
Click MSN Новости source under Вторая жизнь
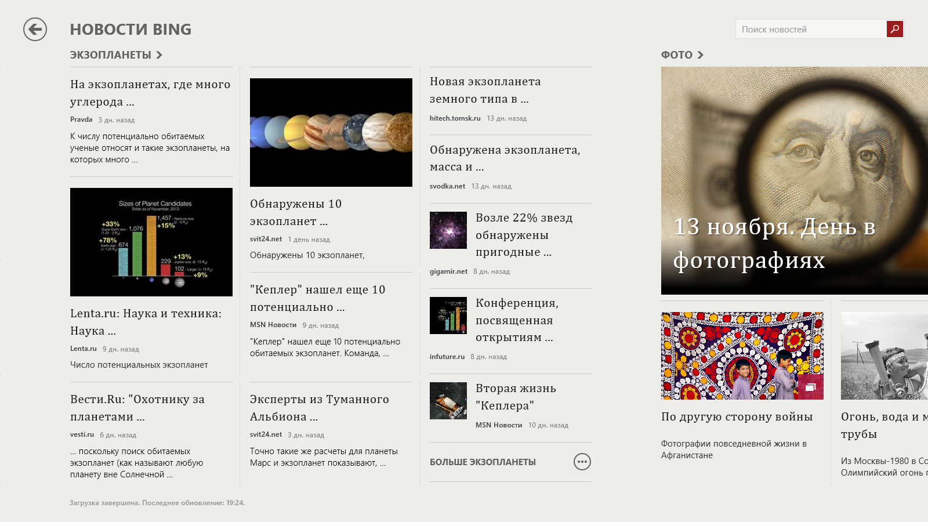point(499,425)
